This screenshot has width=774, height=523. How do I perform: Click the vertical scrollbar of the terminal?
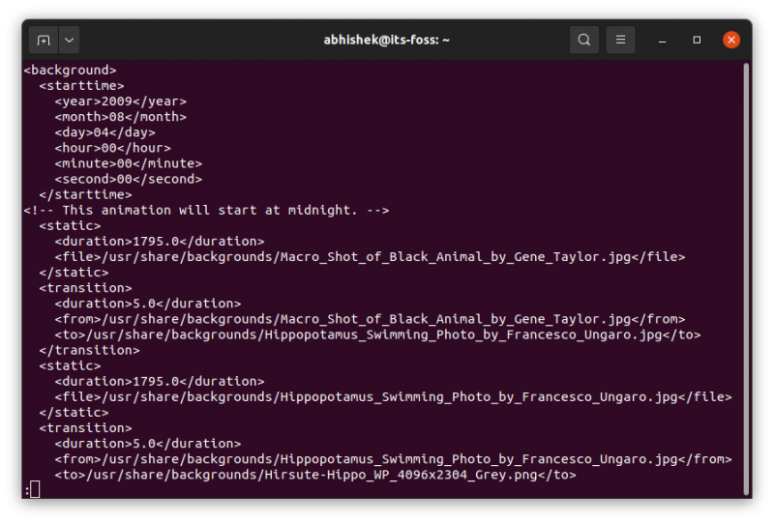click(746, 278)
